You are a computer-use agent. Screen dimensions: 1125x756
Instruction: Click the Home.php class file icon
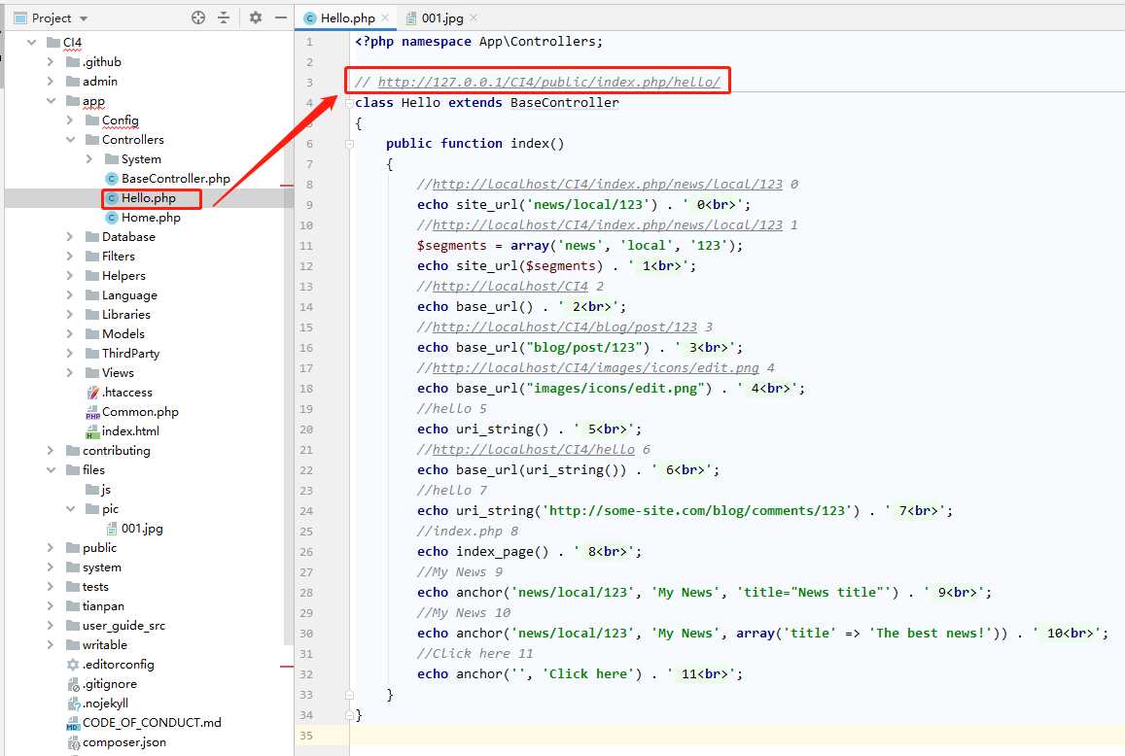(x=111, y=218)
